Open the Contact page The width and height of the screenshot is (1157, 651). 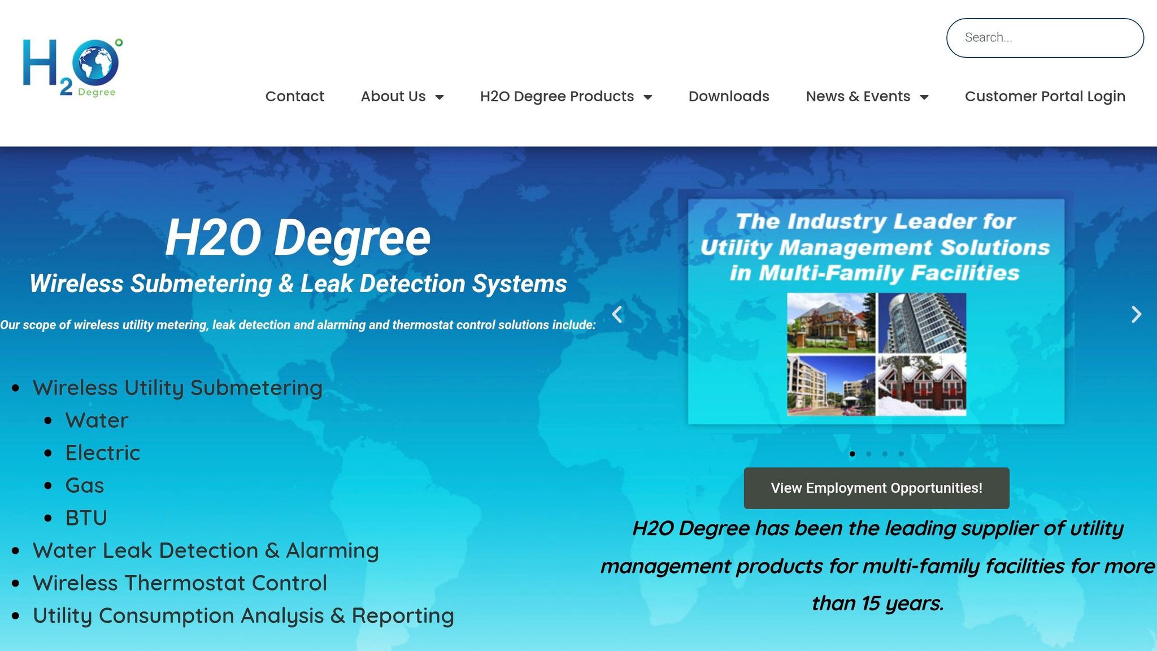coord(295,96)
